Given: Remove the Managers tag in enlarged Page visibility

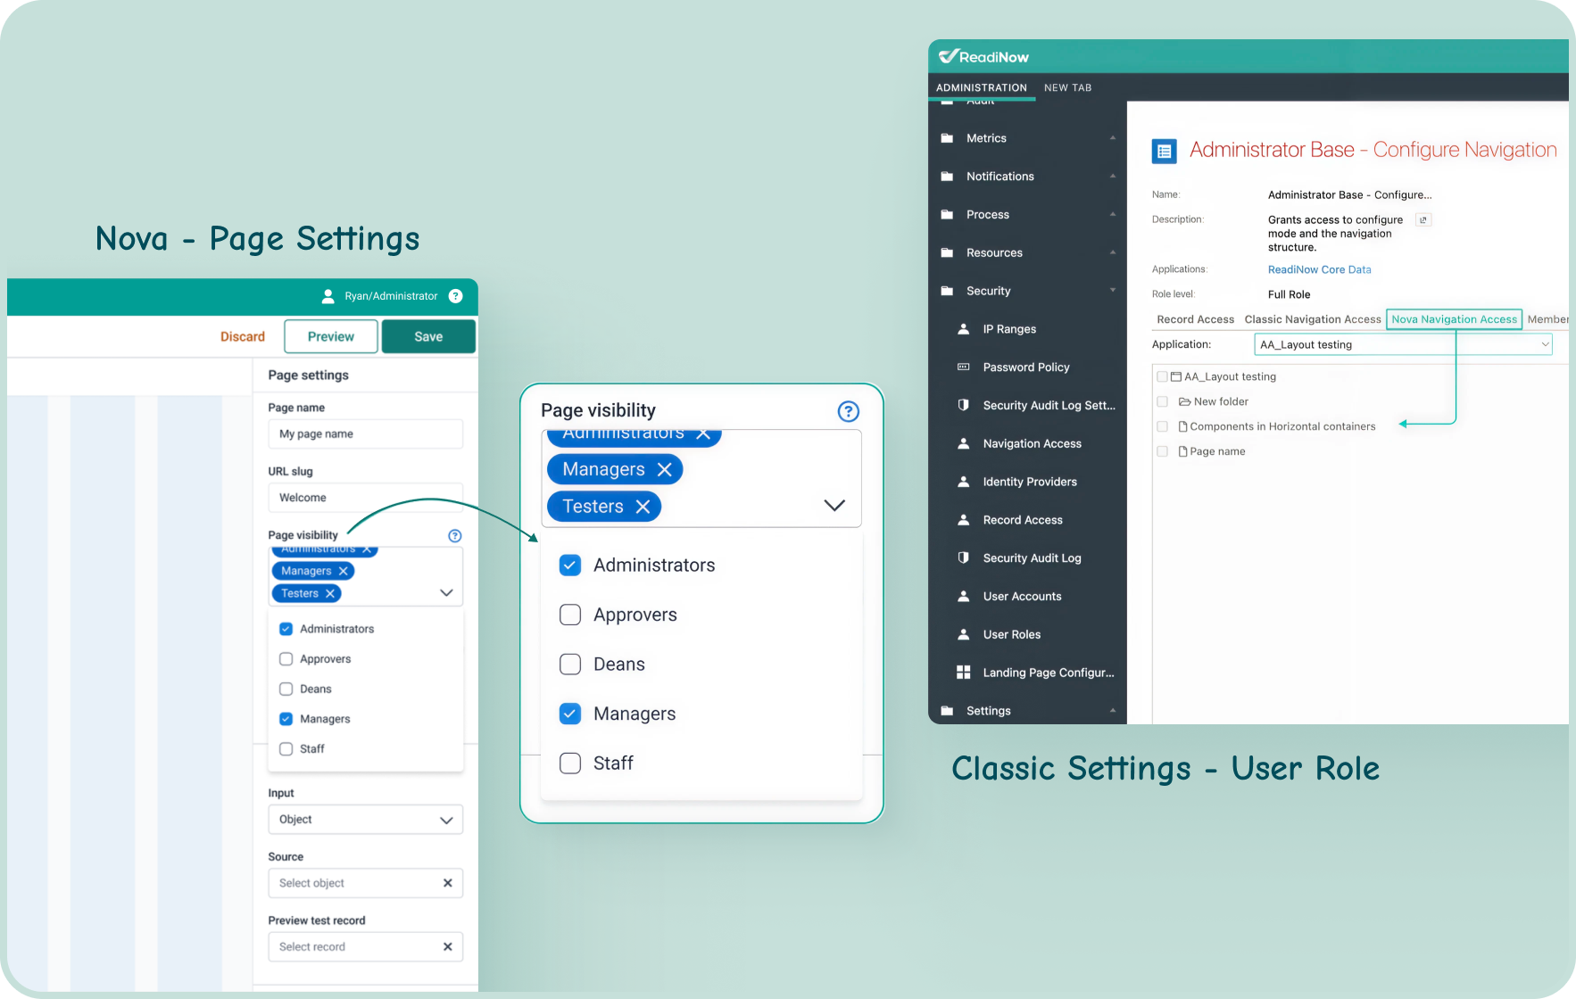Looking at the screenshot, I should [664, 469].
